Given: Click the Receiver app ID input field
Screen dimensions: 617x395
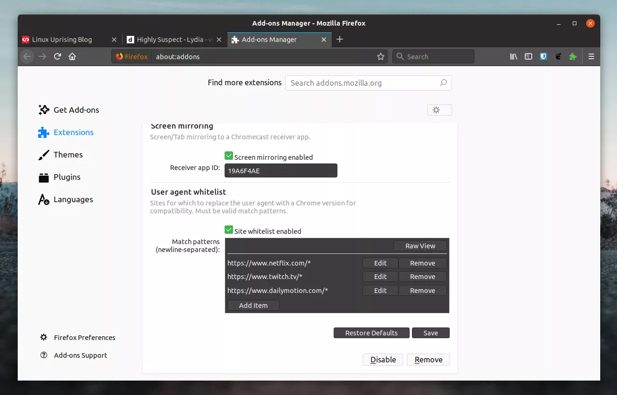Looking at the screenshot, I should click(281, 170).
